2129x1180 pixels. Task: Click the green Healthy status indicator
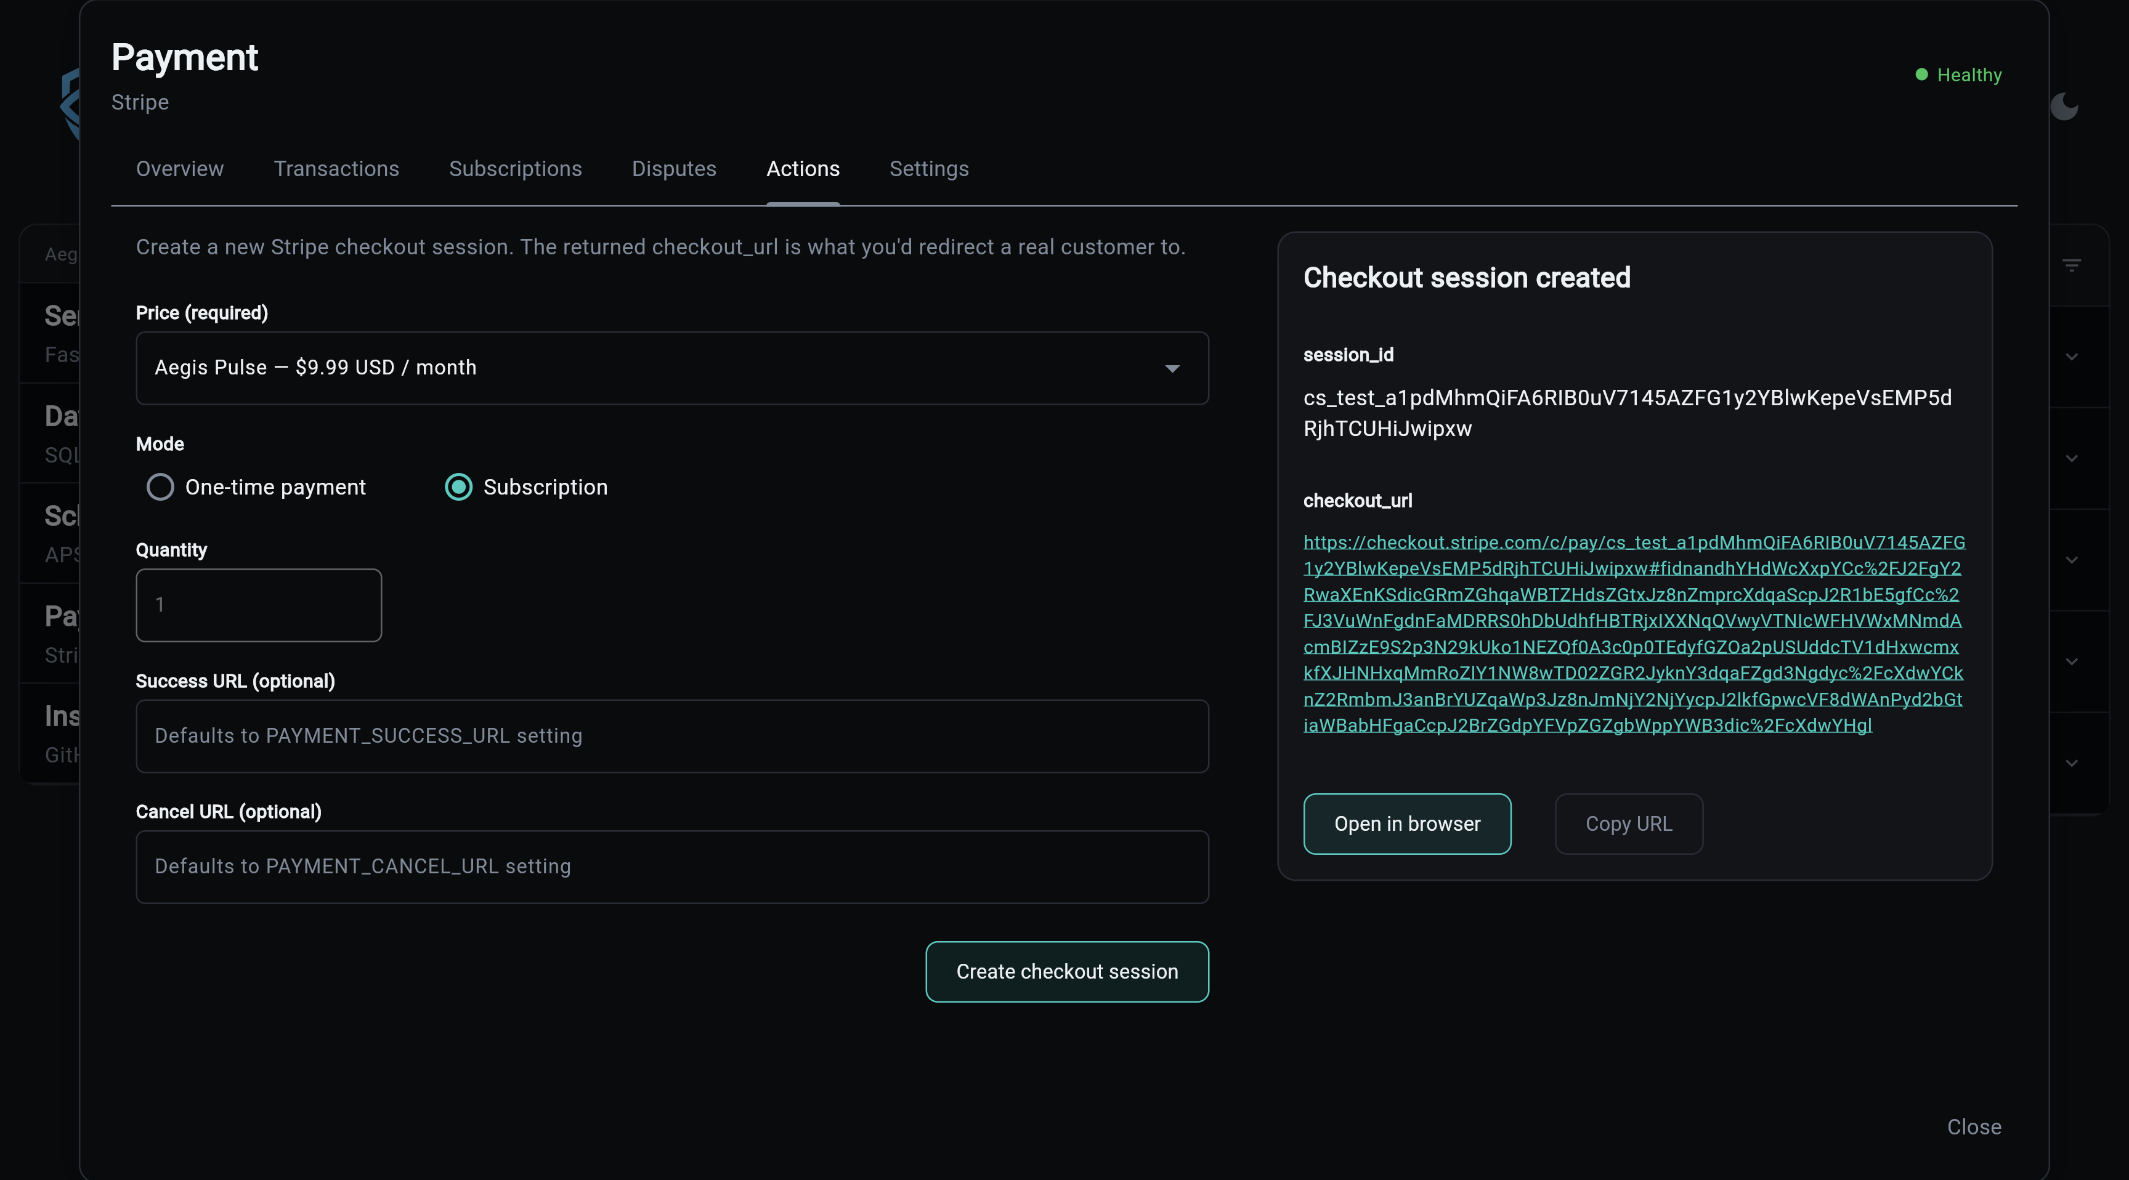coord(1958,75)
